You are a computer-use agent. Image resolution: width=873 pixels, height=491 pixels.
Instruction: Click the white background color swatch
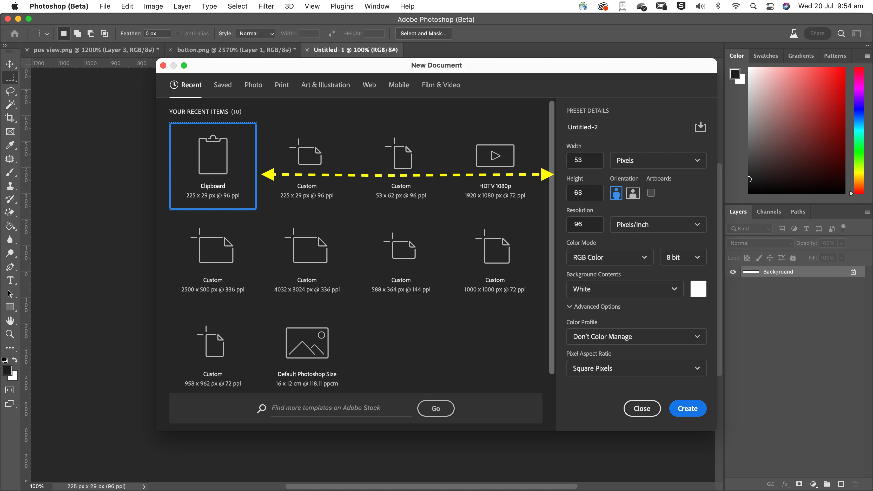pyautogui.click(x=698, y=289)
